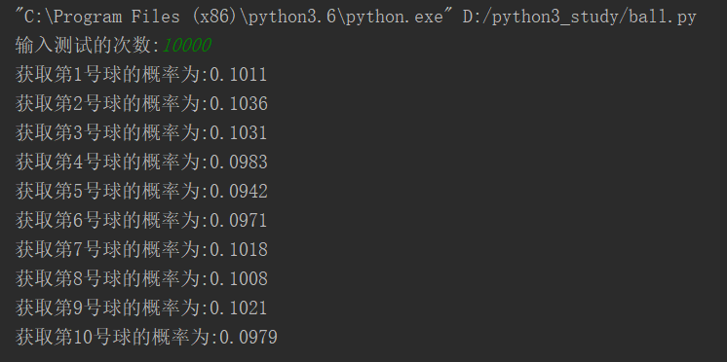This screenshot has width=727, height=362.
Task: Select the ball 2 probability line 0.1036
Action: coord(141,104)
